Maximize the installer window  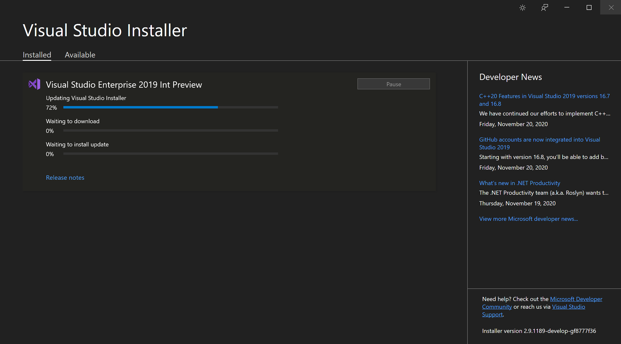click(589, 7)
